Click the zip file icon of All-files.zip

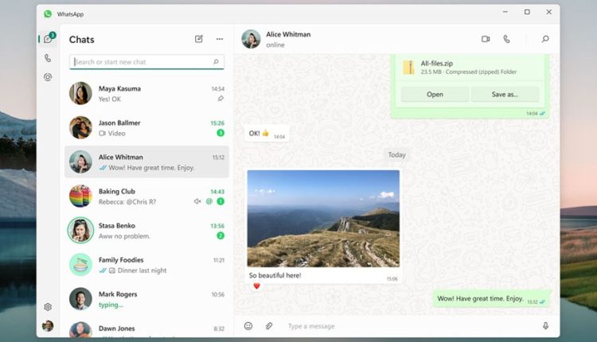[x=409, y=68]
